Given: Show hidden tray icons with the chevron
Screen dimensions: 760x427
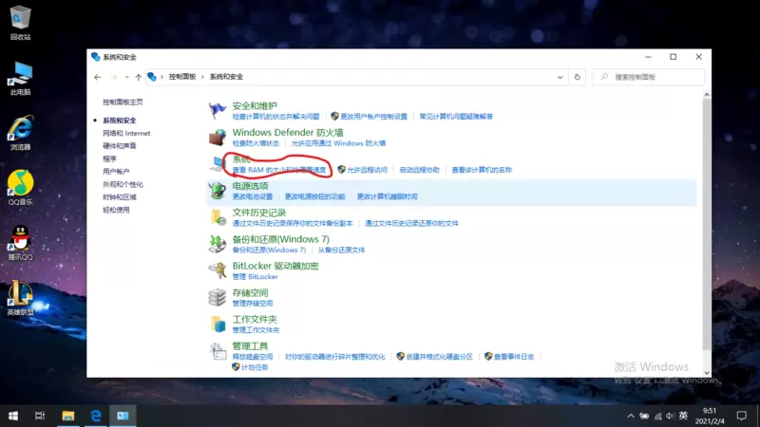Looking at the screenshot, I should (631, 416).
